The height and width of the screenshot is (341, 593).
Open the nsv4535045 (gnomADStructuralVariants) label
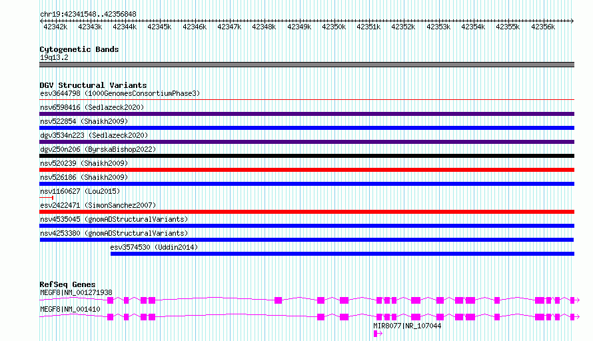[114, 219]
